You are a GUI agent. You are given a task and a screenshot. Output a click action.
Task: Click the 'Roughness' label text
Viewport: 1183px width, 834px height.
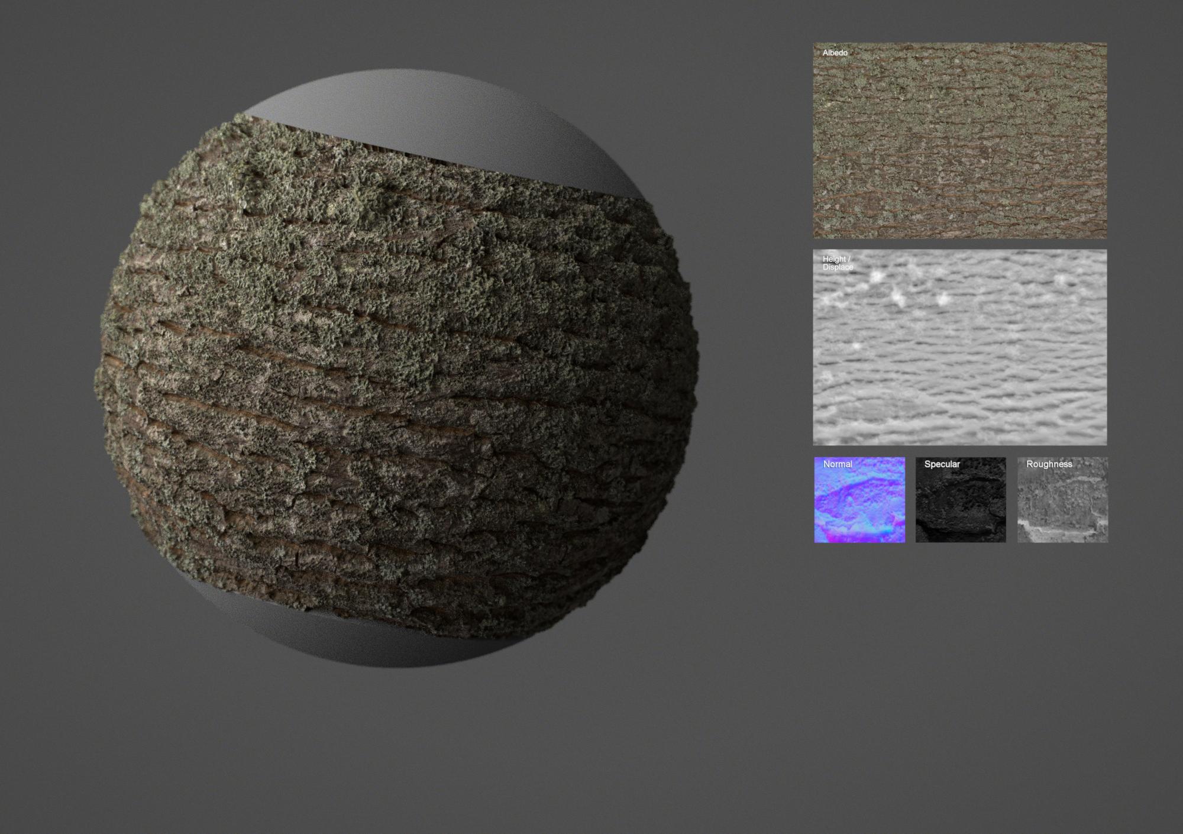pyautogui.click(x=1049, y=464)
